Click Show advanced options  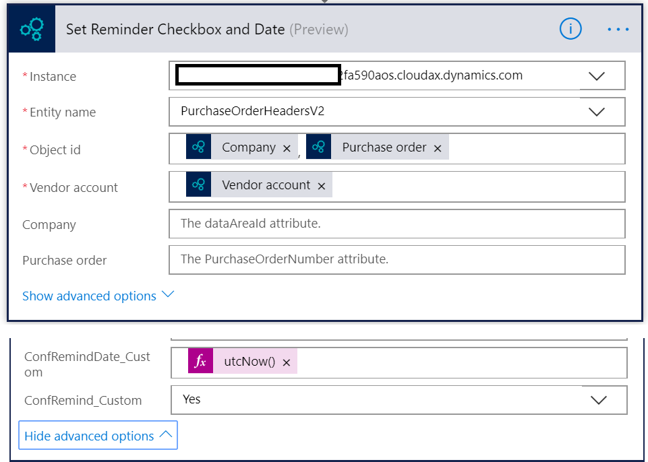point(89,296)
